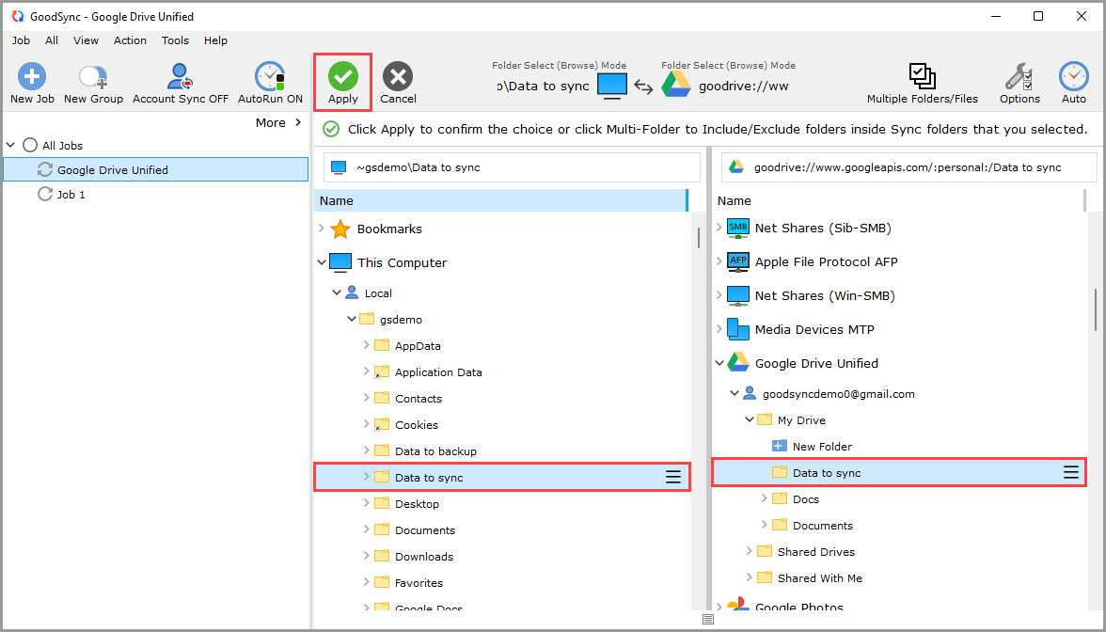Click the goodrive path field on right
This screenshot has height=632, width=1106.
pyautogui.click(x=908, y=167)
